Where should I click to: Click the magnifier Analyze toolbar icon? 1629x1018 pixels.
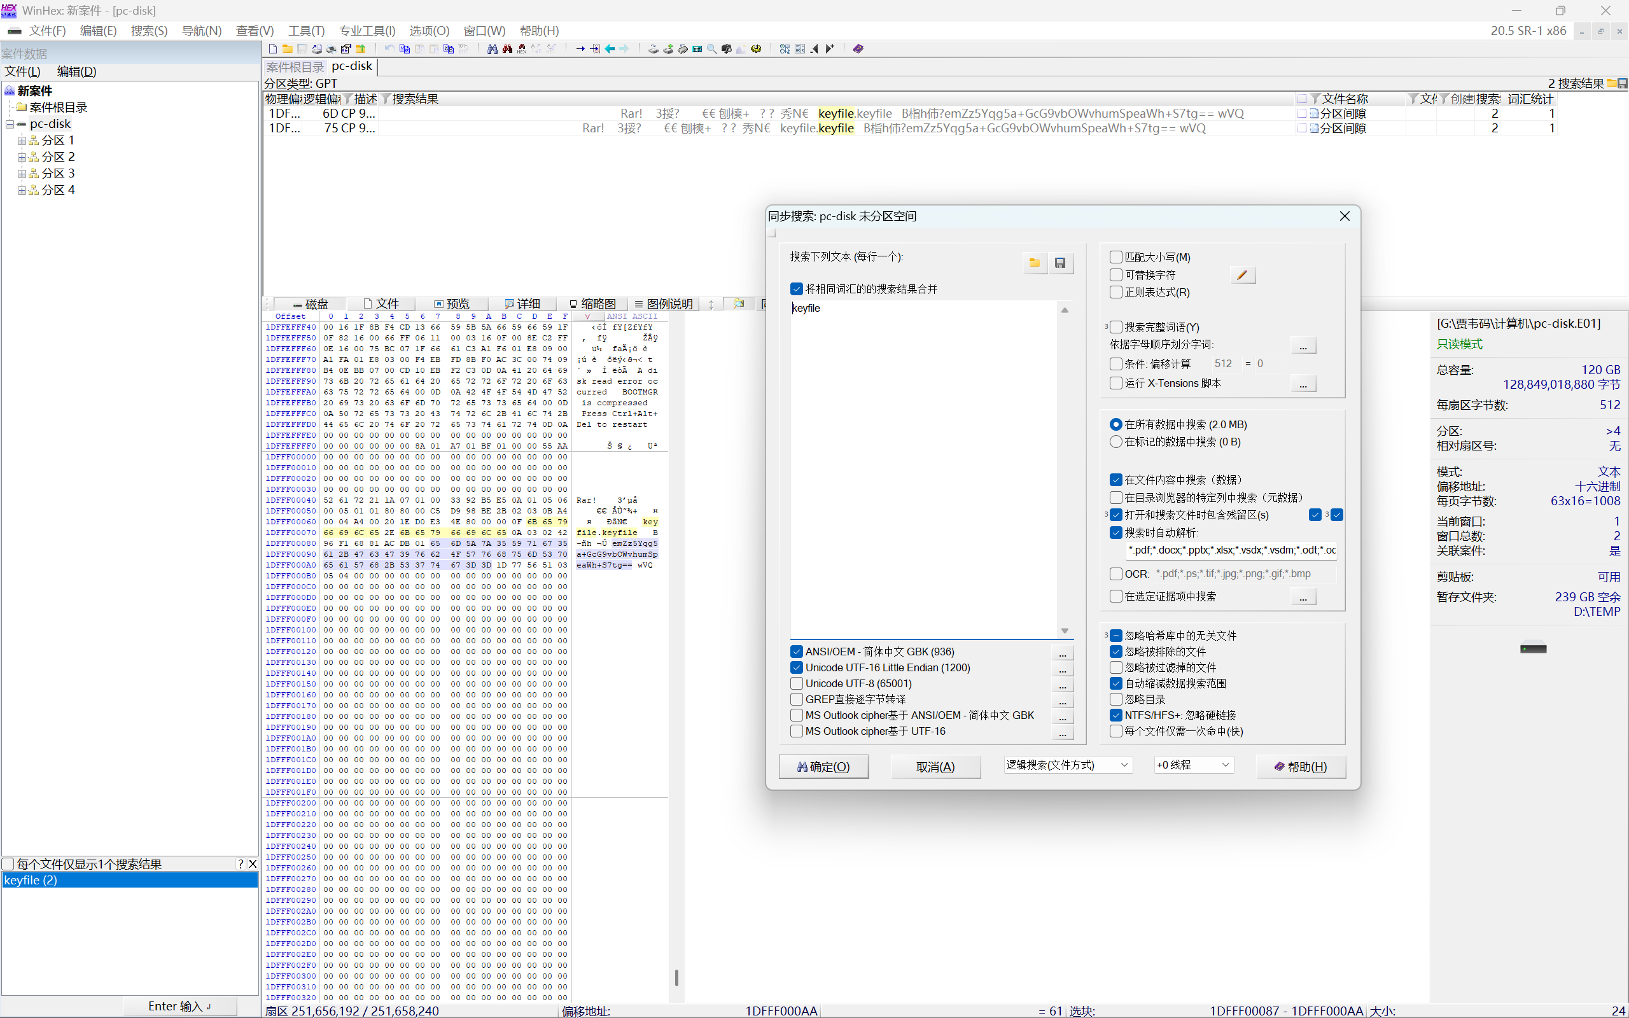[x=711, y=48]
